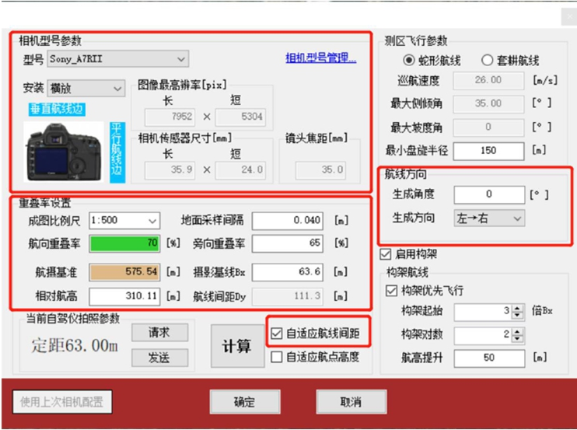The width and height of the screenshot is (577, 430).
Task: Click the 巡航速度 field 26.00
Action: [x=488, y=80]
